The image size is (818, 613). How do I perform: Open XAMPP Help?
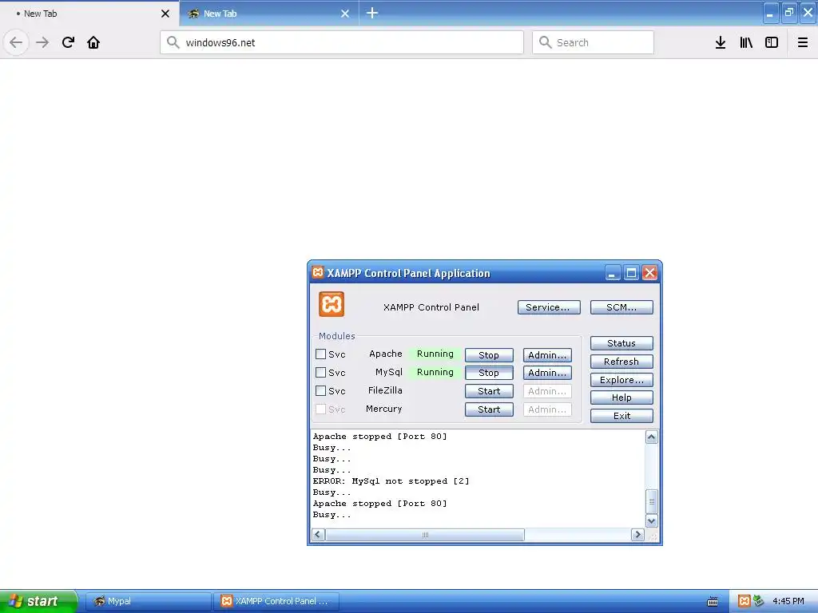621,397
